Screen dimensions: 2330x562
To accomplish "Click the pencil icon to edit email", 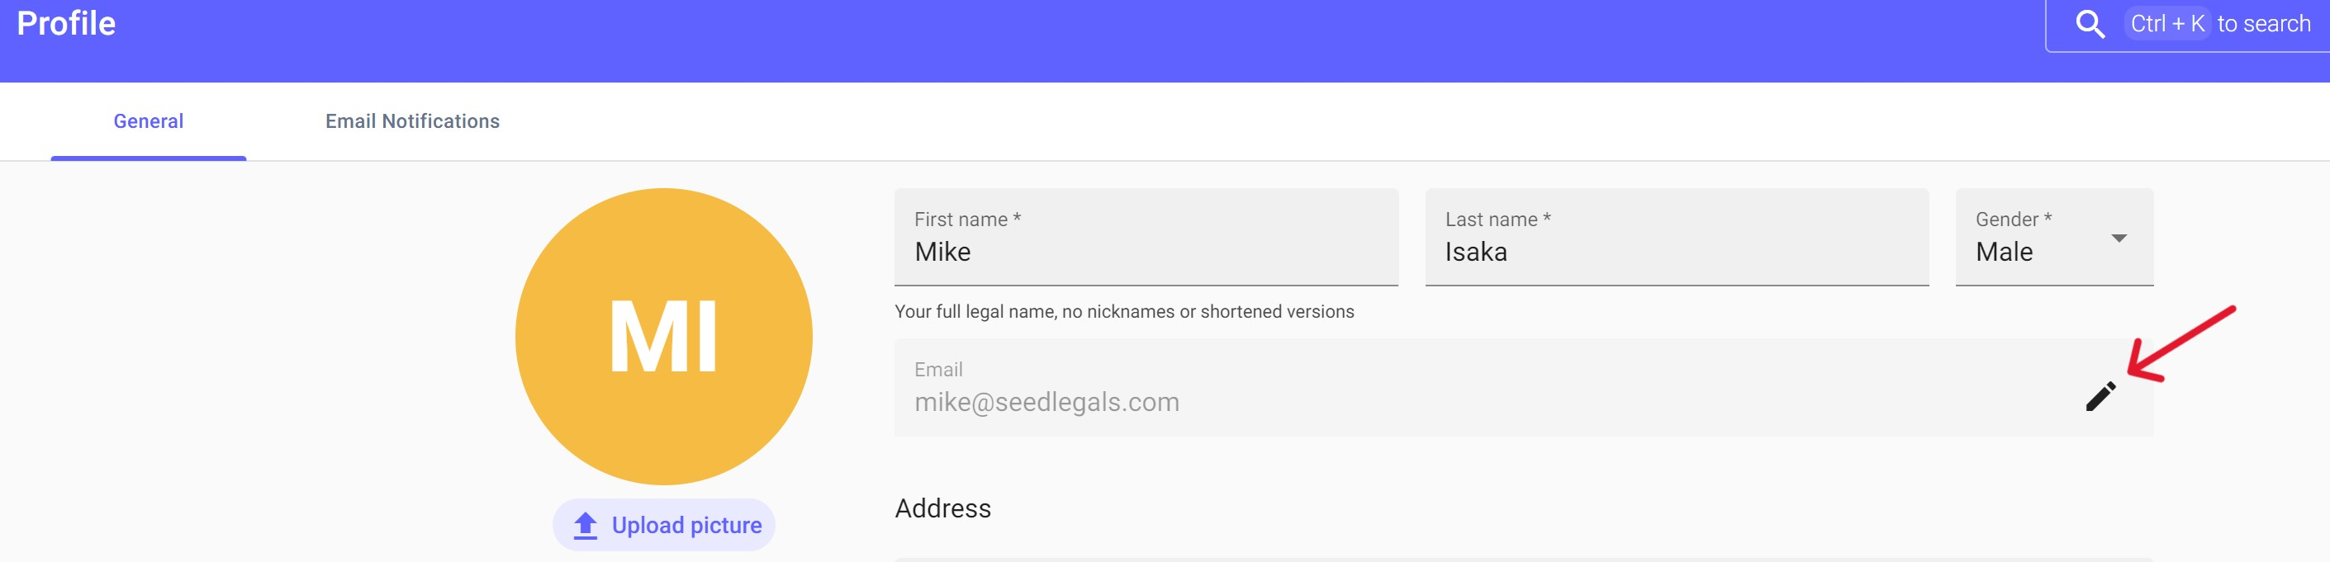I will (2100, 396).
